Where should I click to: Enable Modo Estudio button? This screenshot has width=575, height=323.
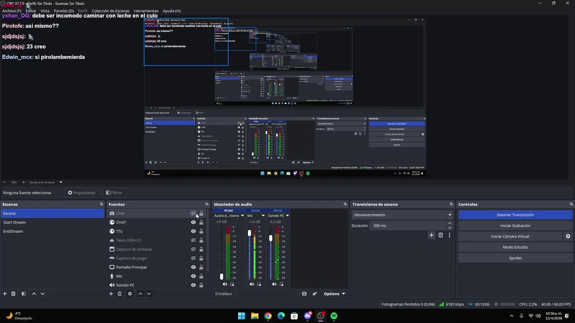tap(515, 247)
